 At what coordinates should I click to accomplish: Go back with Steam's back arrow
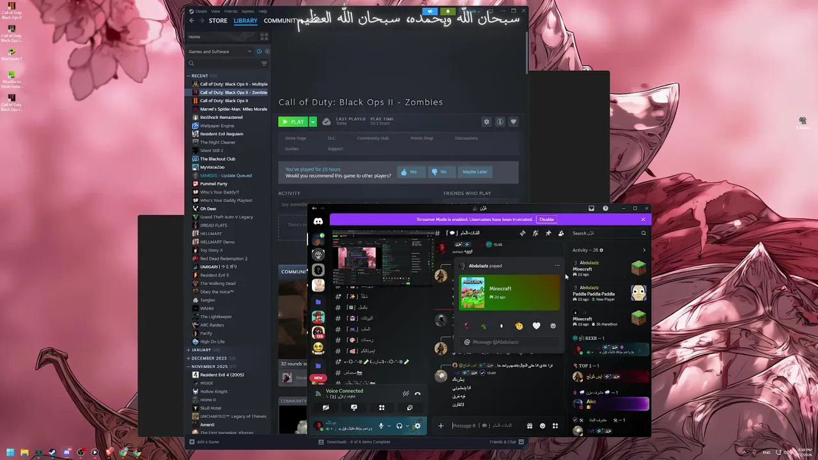pyautogui.click(x=191, y=20)
